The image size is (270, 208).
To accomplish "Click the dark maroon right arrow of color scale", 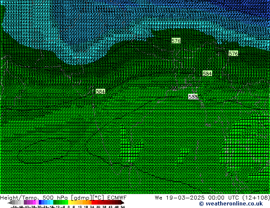I will click(123, 202).
